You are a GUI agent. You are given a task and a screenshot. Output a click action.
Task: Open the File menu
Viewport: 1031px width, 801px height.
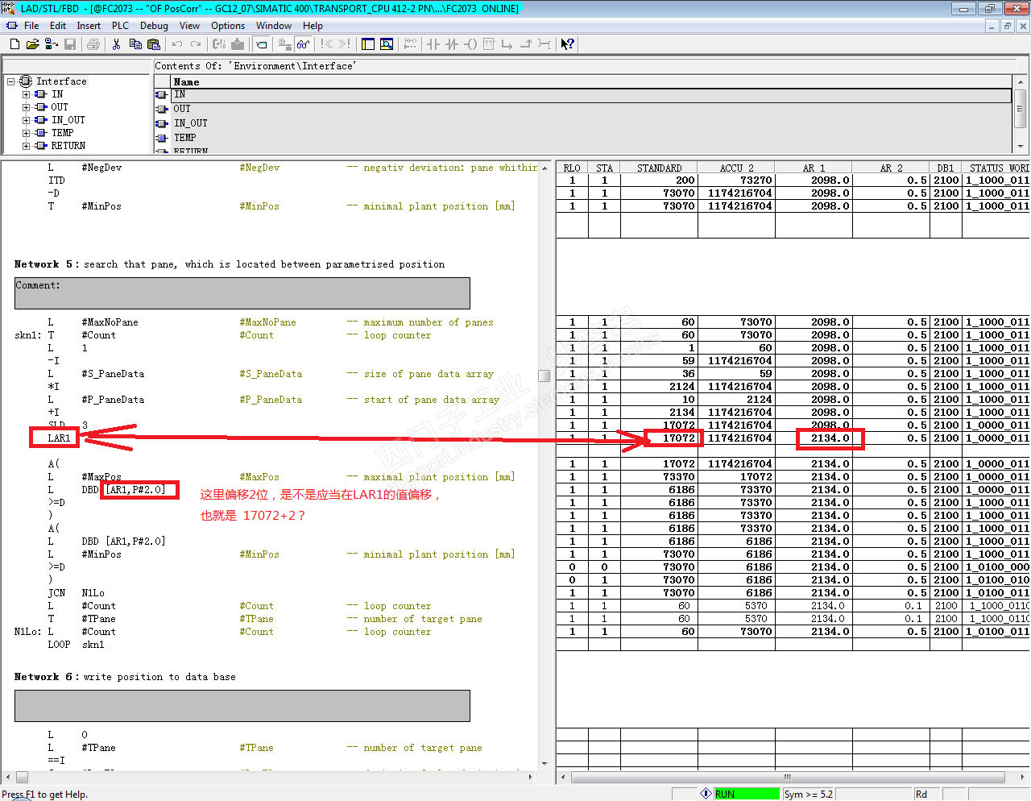coord(31,26)
